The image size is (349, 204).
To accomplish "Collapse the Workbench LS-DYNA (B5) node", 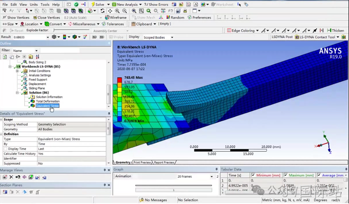I will coord(10,66).
